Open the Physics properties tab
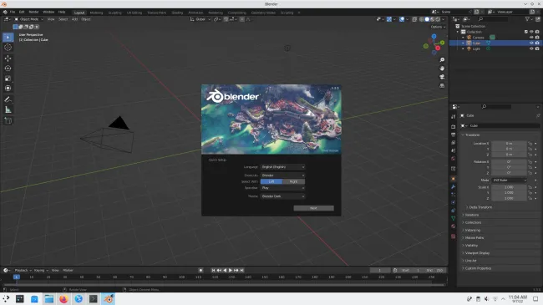The height and width of the screenshot is (305, 543). point(454,203)
